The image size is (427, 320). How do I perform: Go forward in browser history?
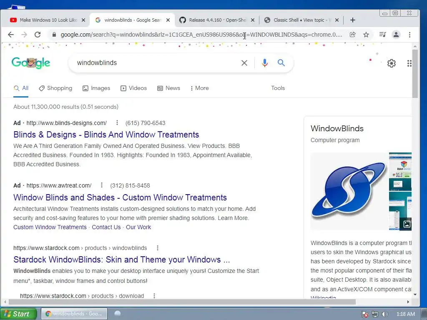tap(24, 35)
